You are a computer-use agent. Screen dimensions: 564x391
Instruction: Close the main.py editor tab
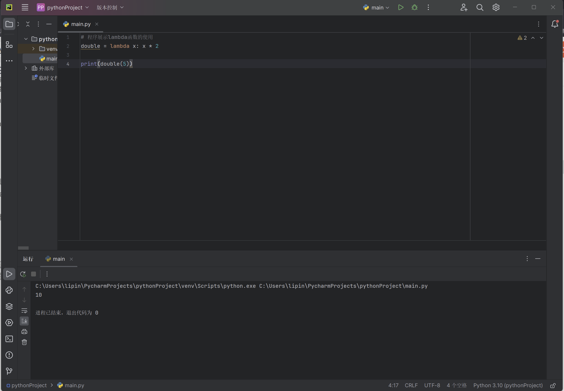97,24
